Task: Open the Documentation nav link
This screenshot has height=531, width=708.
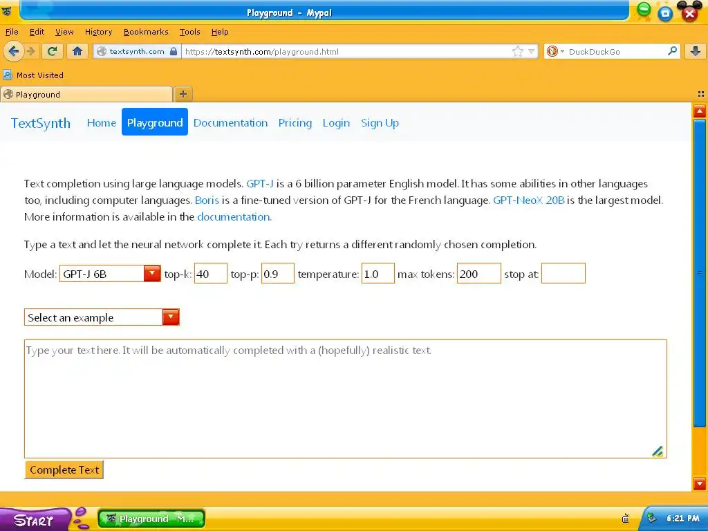Action: click(x=230, y=123)
